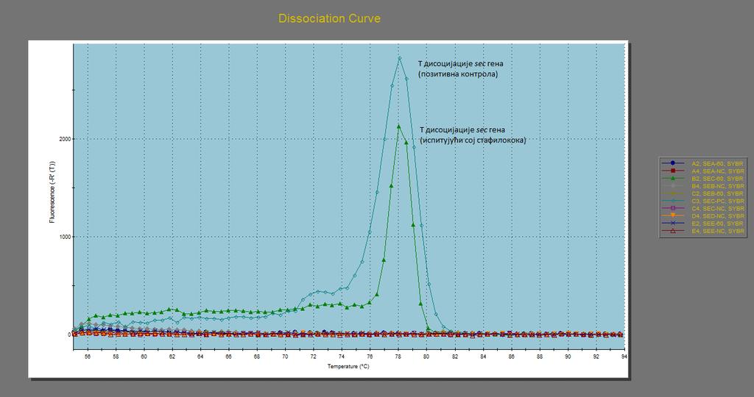Click the B2 SEC-60 green triangle legend marker
Viewport: 754px width, 397px height.
pyautogui.click(x=673, y=178)
